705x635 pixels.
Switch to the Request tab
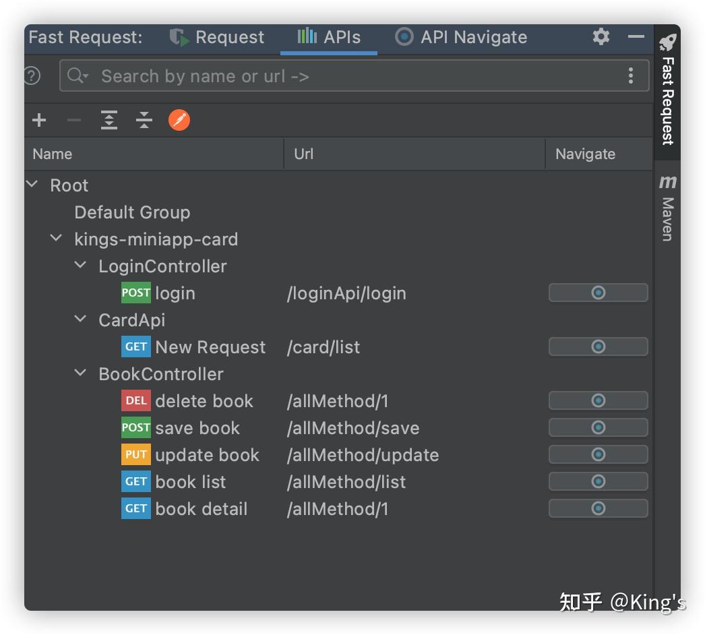coord(217,37)
